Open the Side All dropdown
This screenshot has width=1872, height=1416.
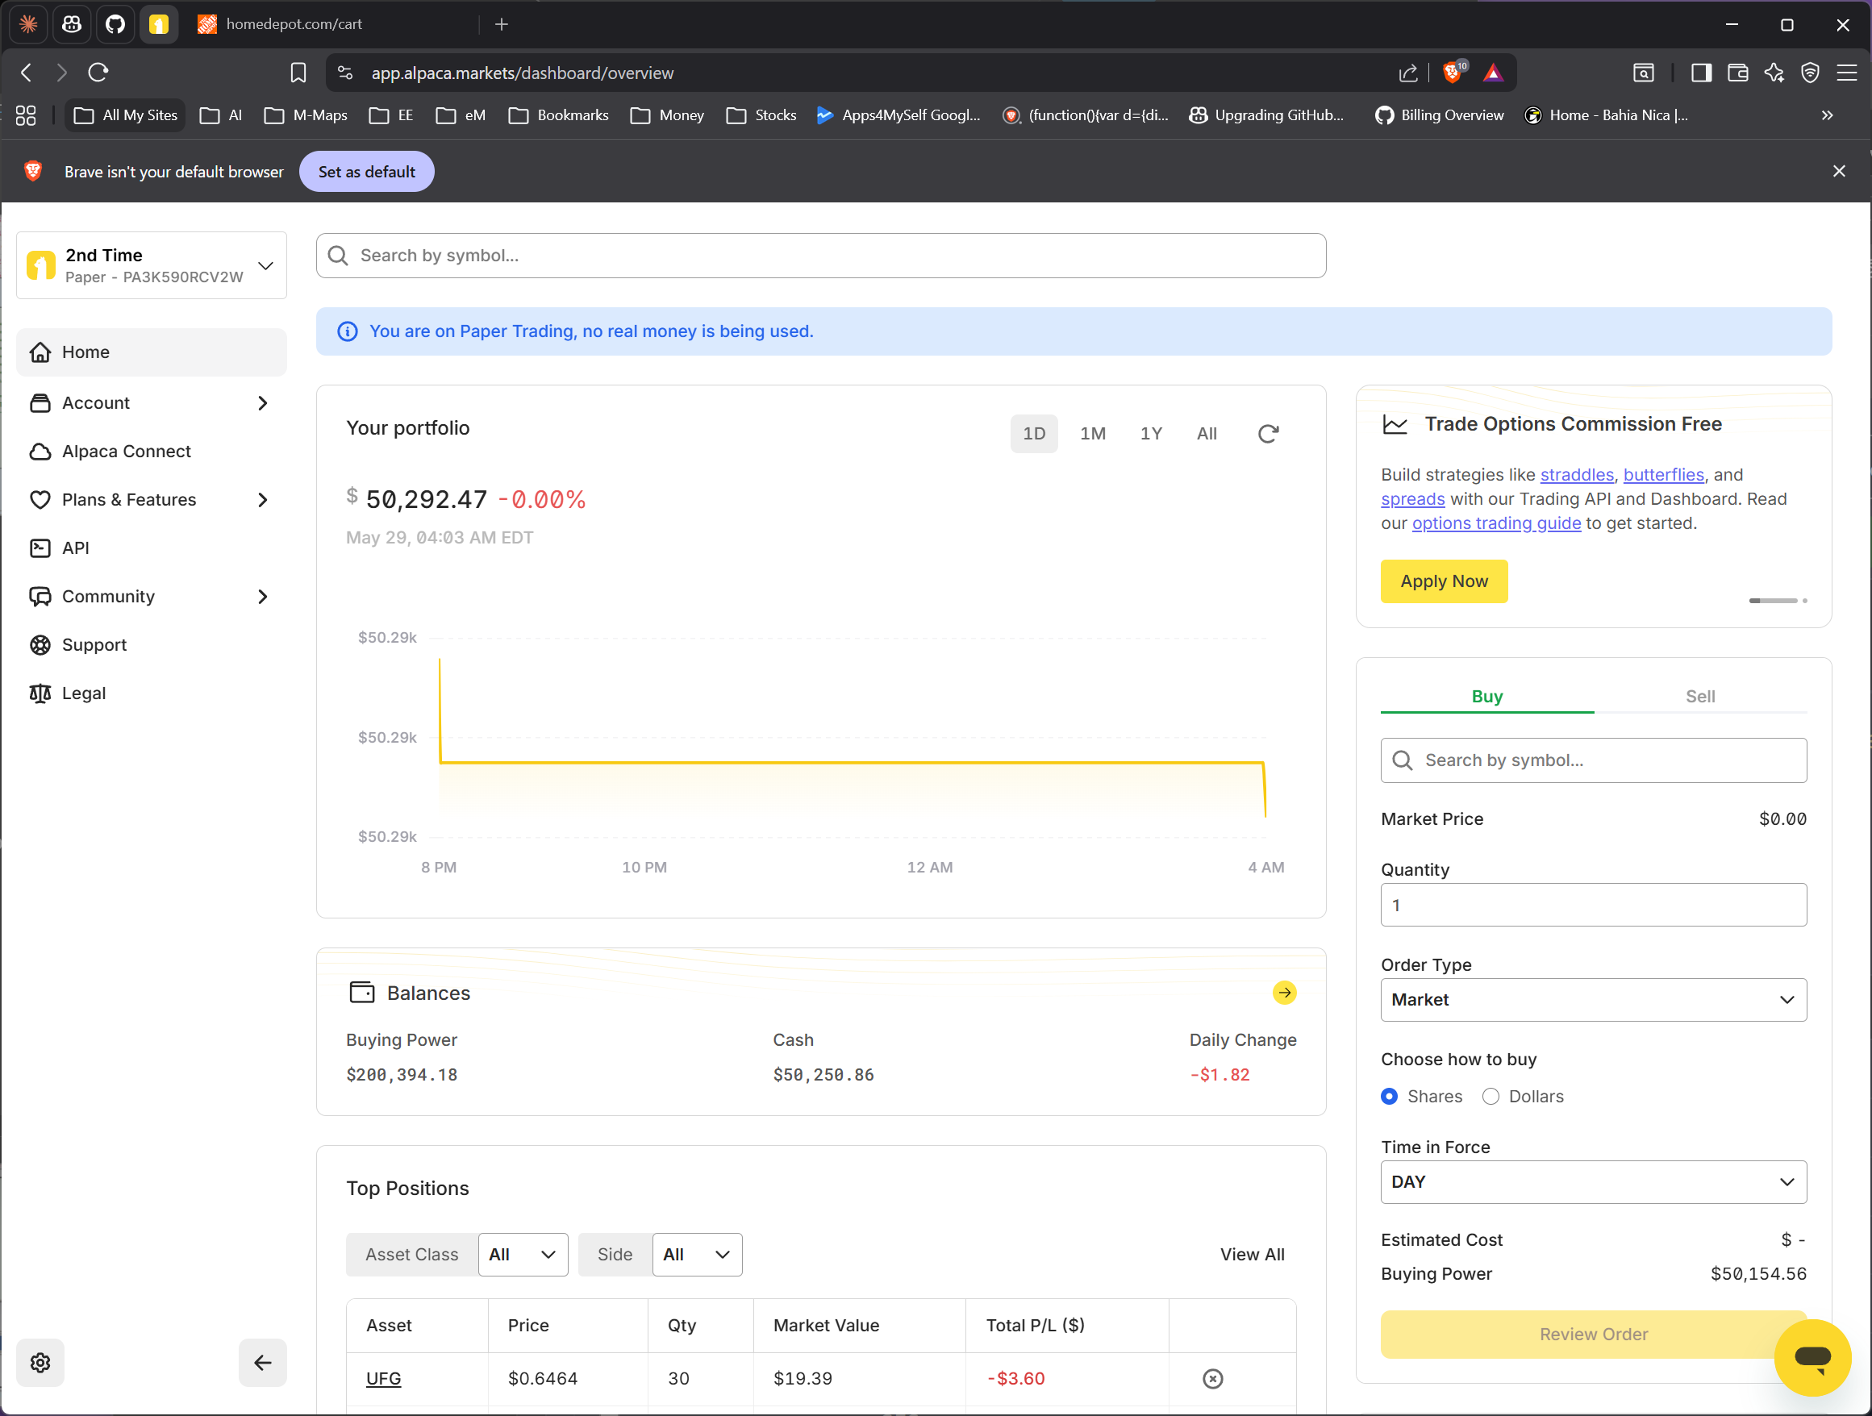pos(697,1255)
